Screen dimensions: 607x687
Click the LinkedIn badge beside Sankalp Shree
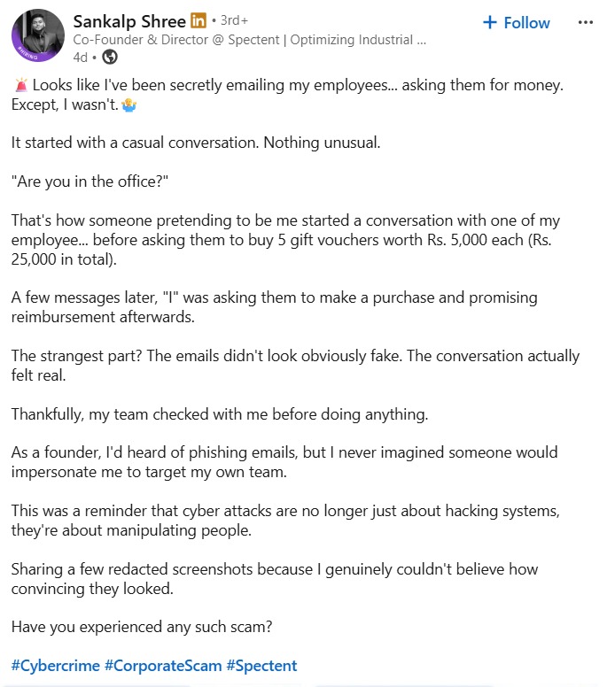coord(198,20)
